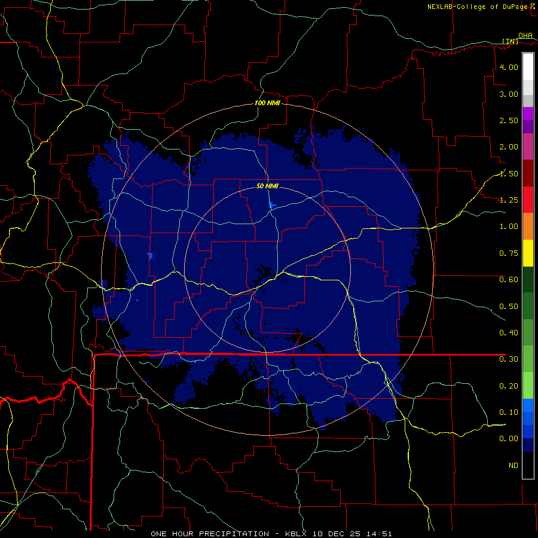The width and height of the screenshot is (538, 538).
Task: Select the 0.60 legend value
Action: pos(509,280)
